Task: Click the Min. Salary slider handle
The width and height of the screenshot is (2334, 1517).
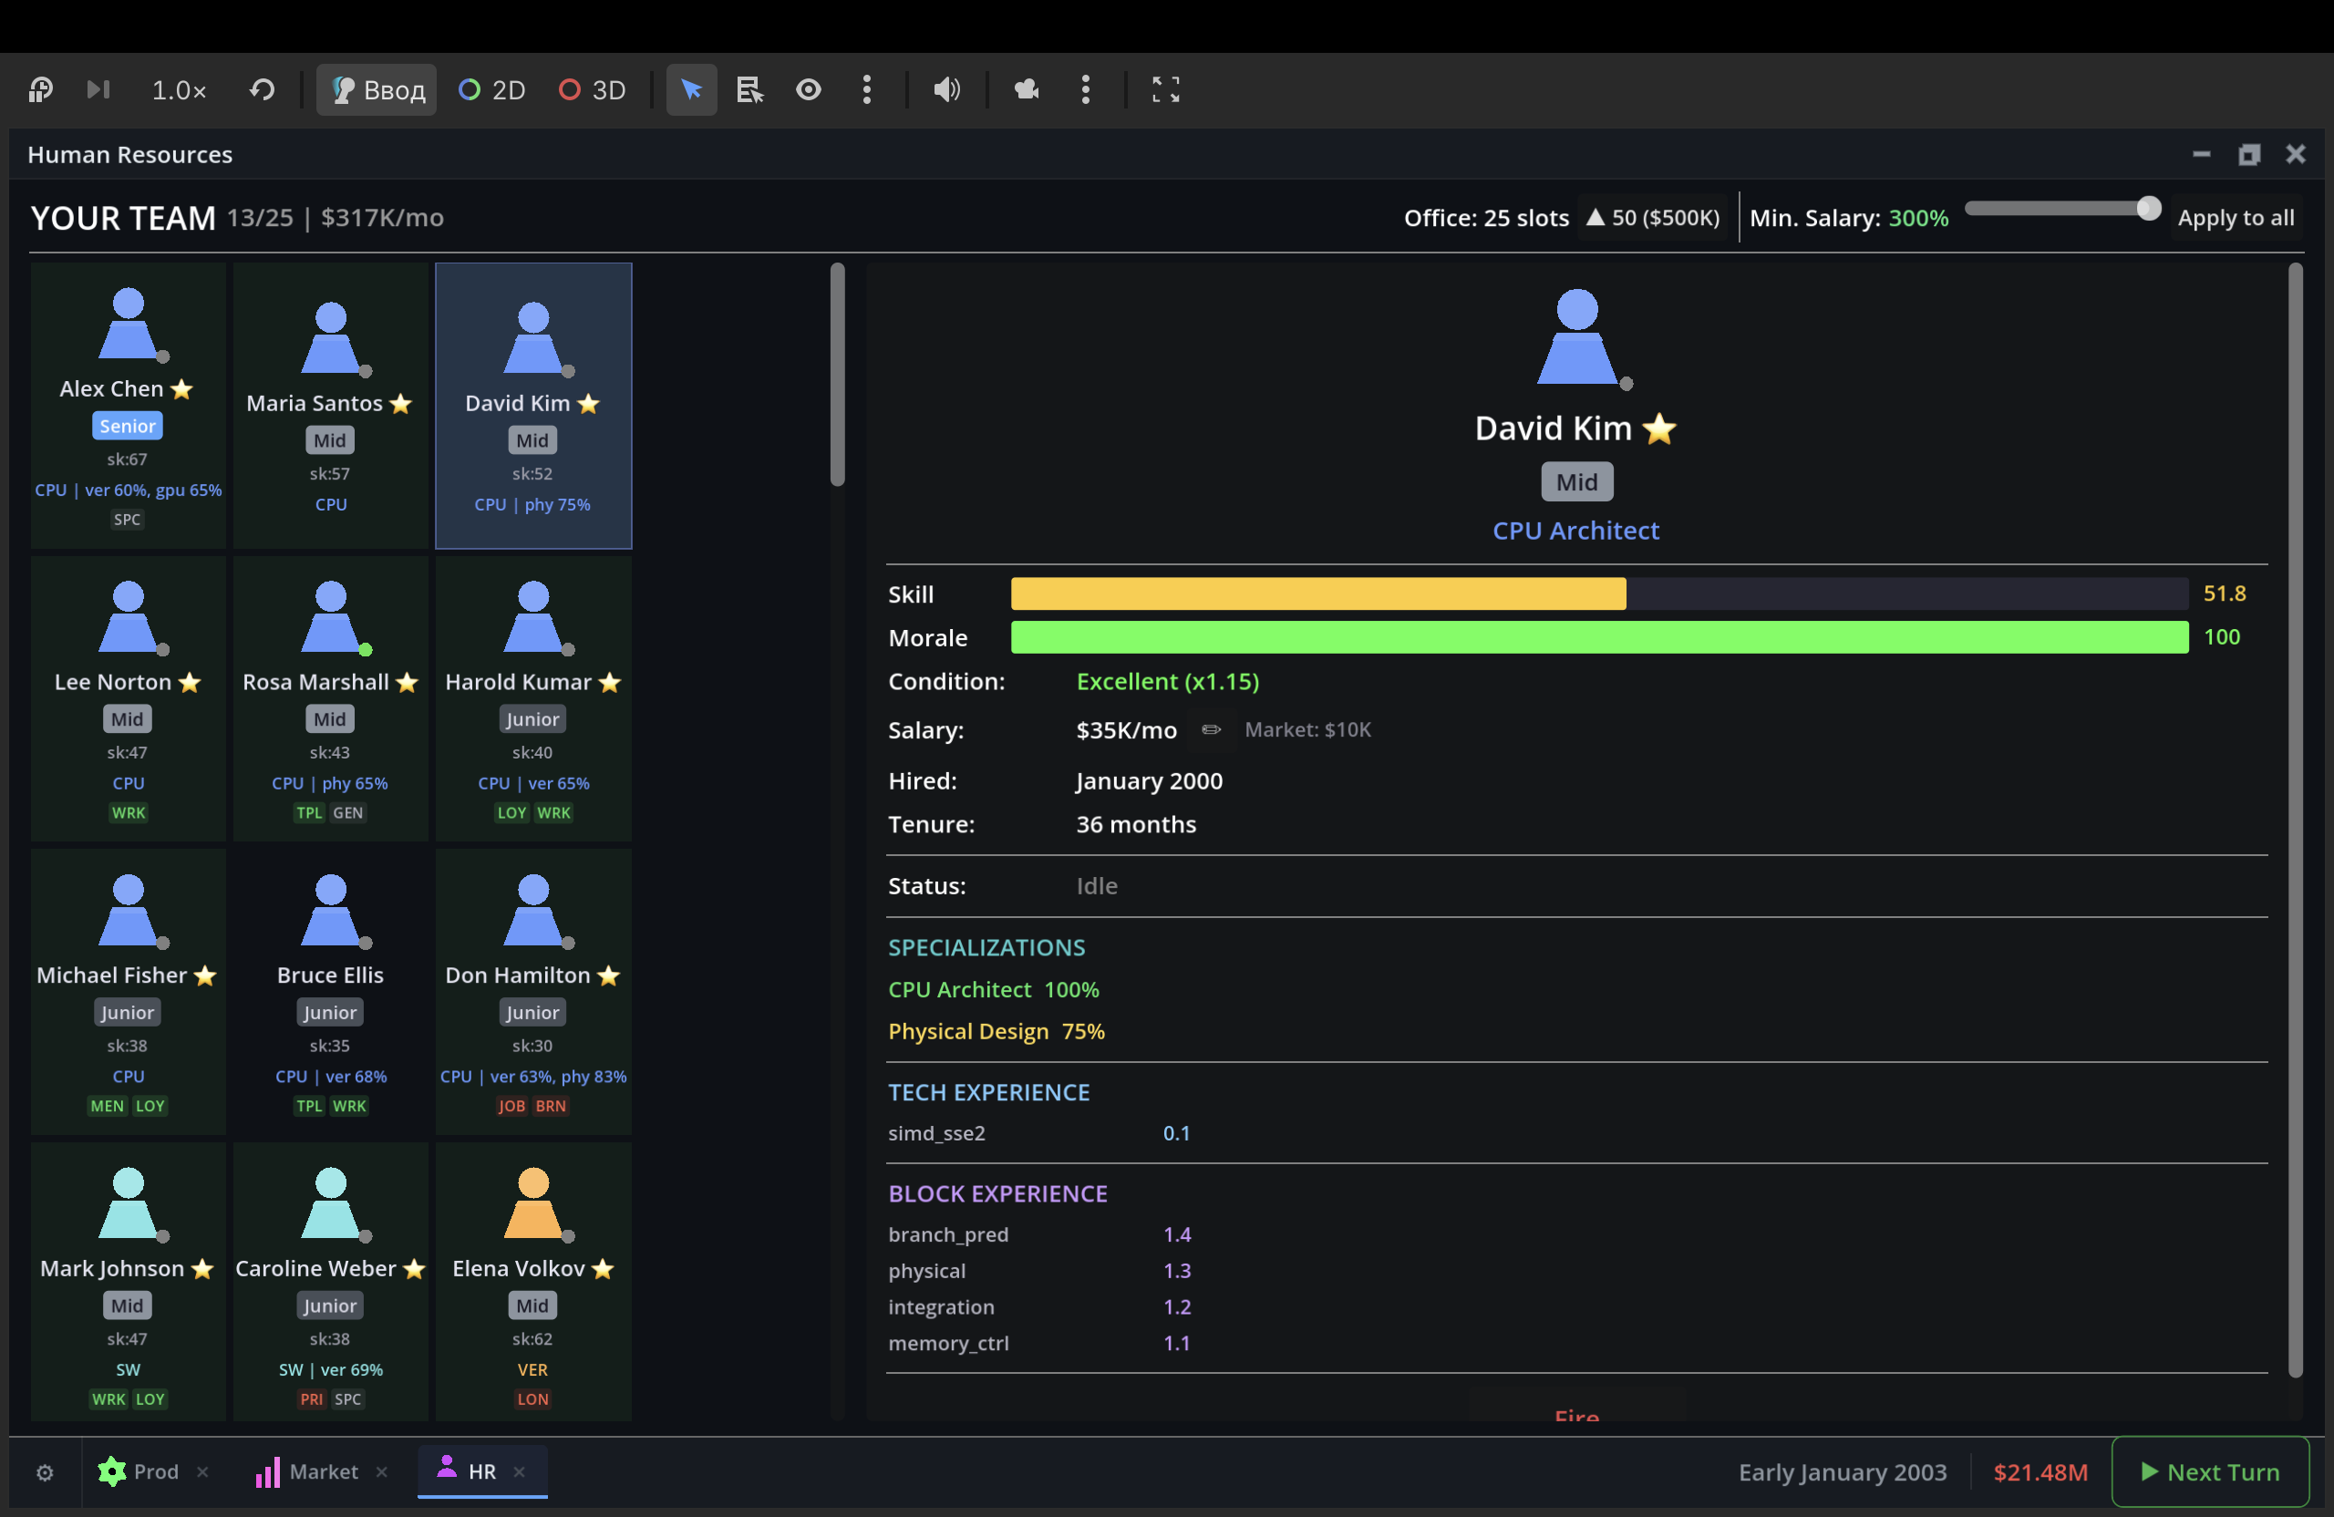Action: click(2148, 208)
